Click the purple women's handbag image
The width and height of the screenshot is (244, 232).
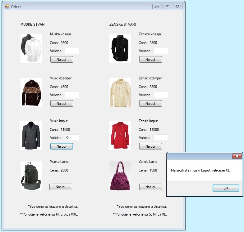pyautogui.click(x=120, y=176)
